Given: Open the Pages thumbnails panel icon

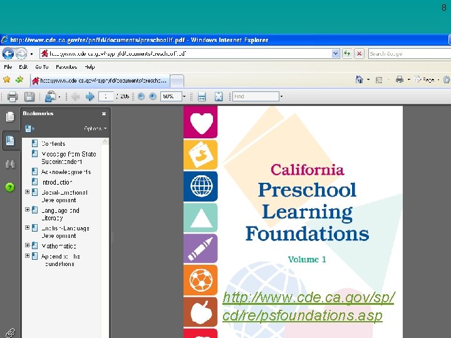Looking at the screenshot, I should (x=10, y=116).
